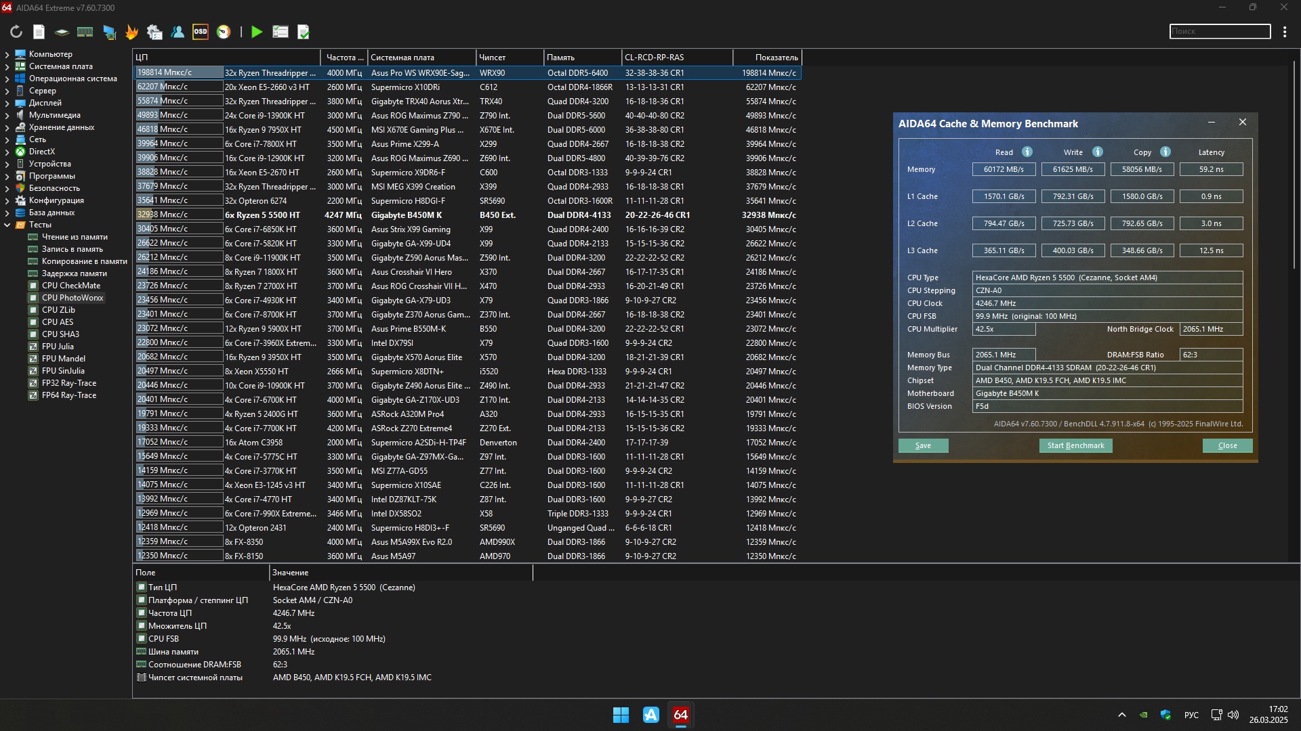Open the monitor diagnostics toolbar icon
The width and height of the screenshot is (1301, 731).
coord(108,32)
